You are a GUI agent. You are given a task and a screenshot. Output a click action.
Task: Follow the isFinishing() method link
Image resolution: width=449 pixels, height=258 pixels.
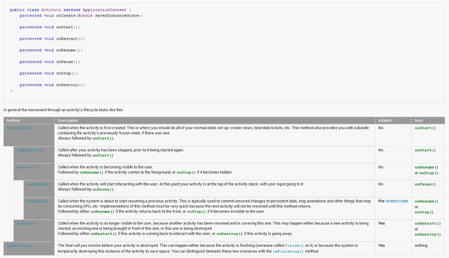click(288, 251)
